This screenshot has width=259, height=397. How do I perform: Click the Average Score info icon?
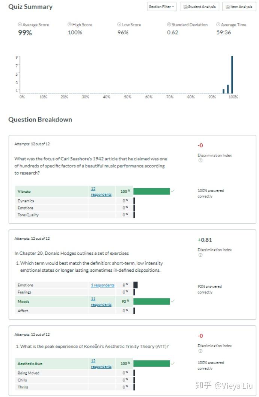[x=20, y=25]
